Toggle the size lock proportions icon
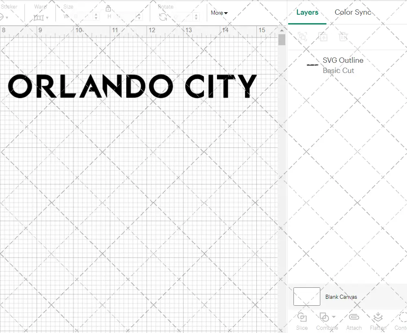Viewport: 407px width, 333px height. pyautogui.click(x=108, y=8)
